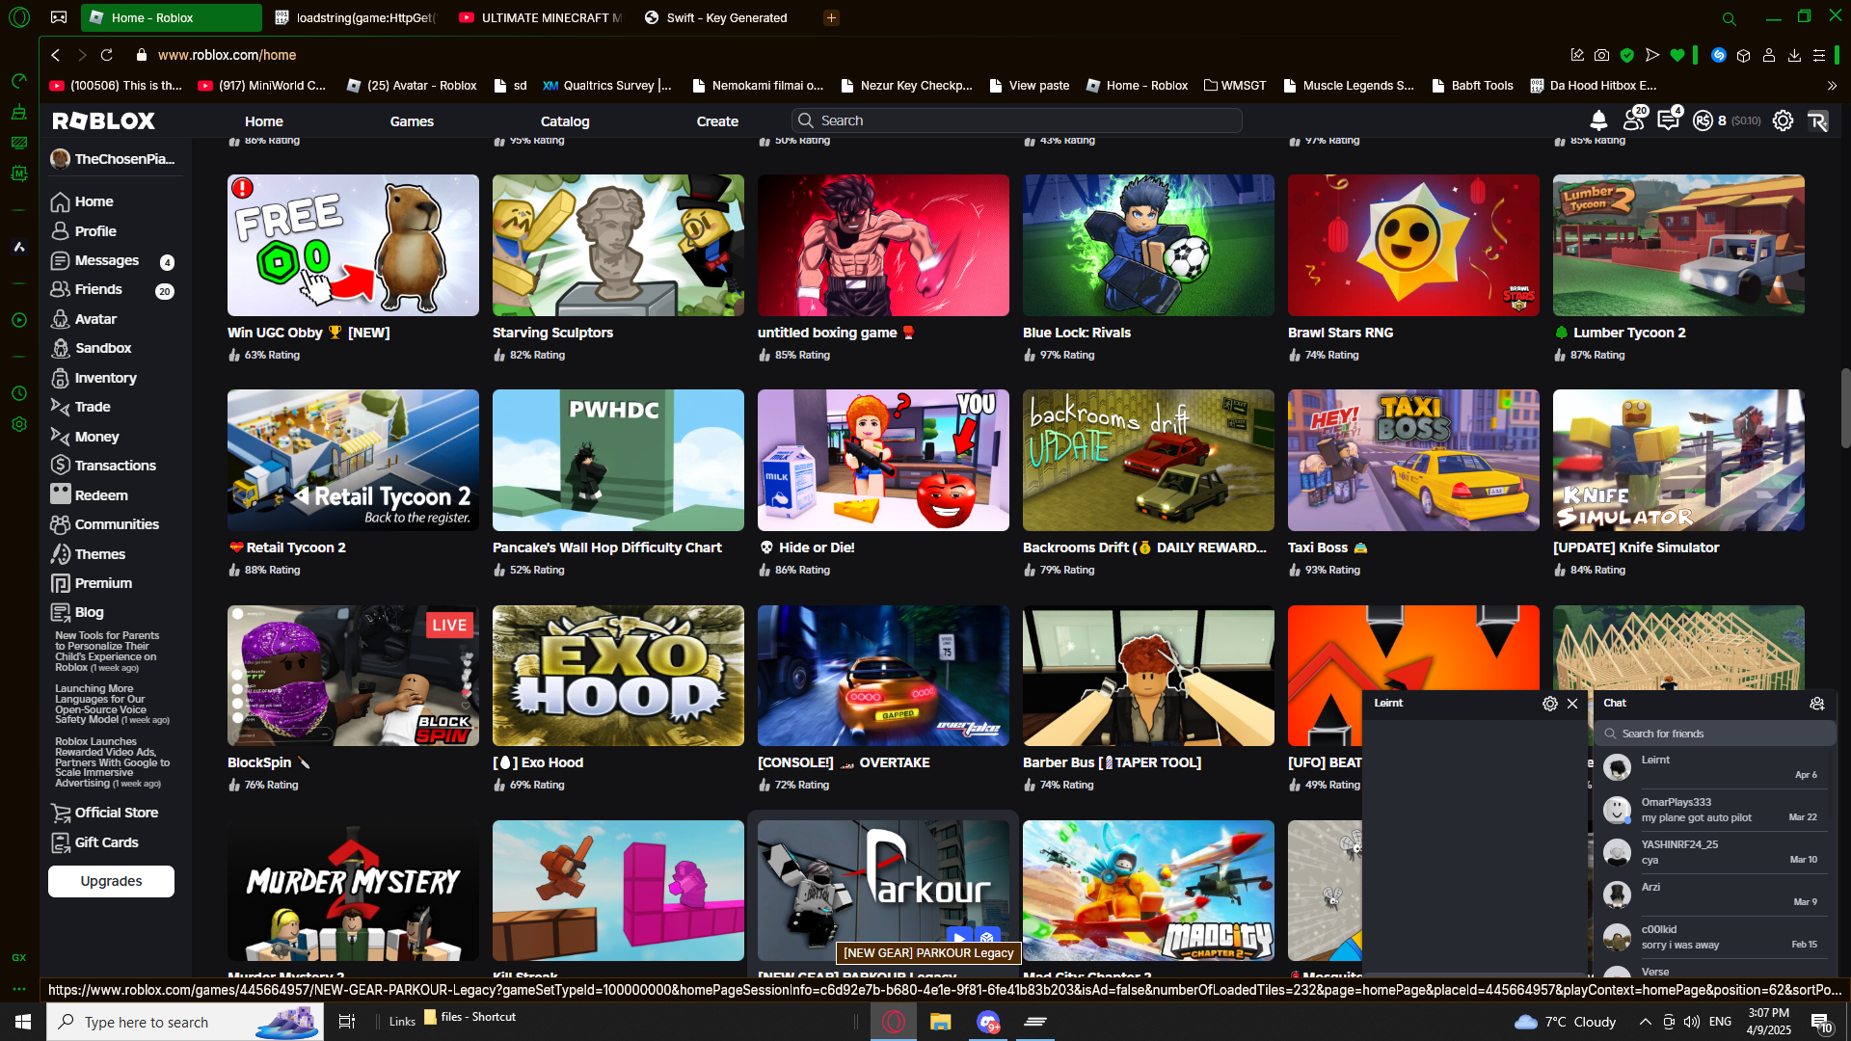Open the Games menu in Roblox
Viewport: 1851px width, 1041px height.
point(412,121)
